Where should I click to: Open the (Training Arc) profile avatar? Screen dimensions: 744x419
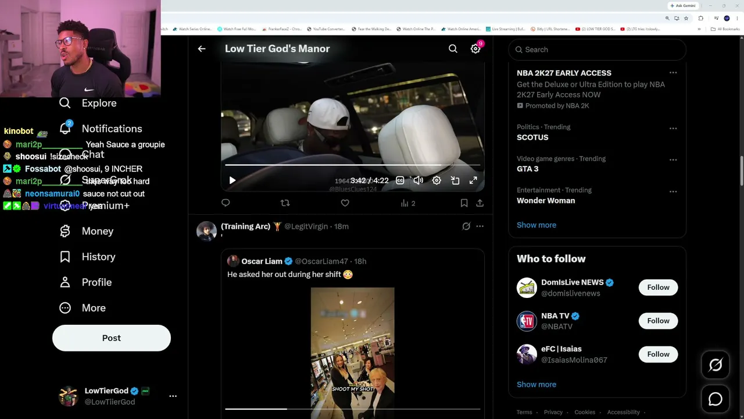(206, 231)
